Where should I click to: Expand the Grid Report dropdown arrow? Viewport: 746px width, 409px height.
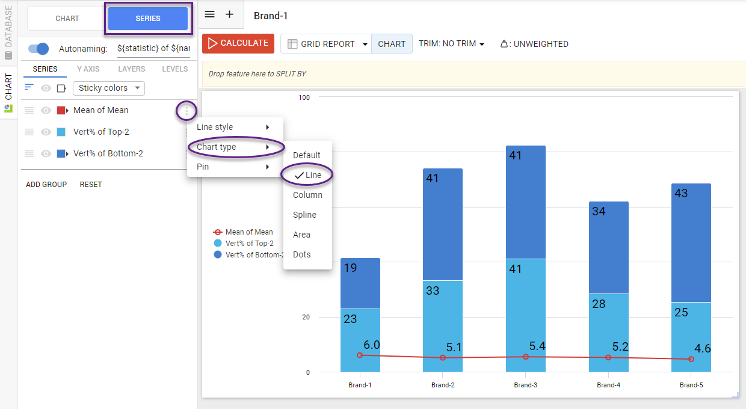coord(365,45)
